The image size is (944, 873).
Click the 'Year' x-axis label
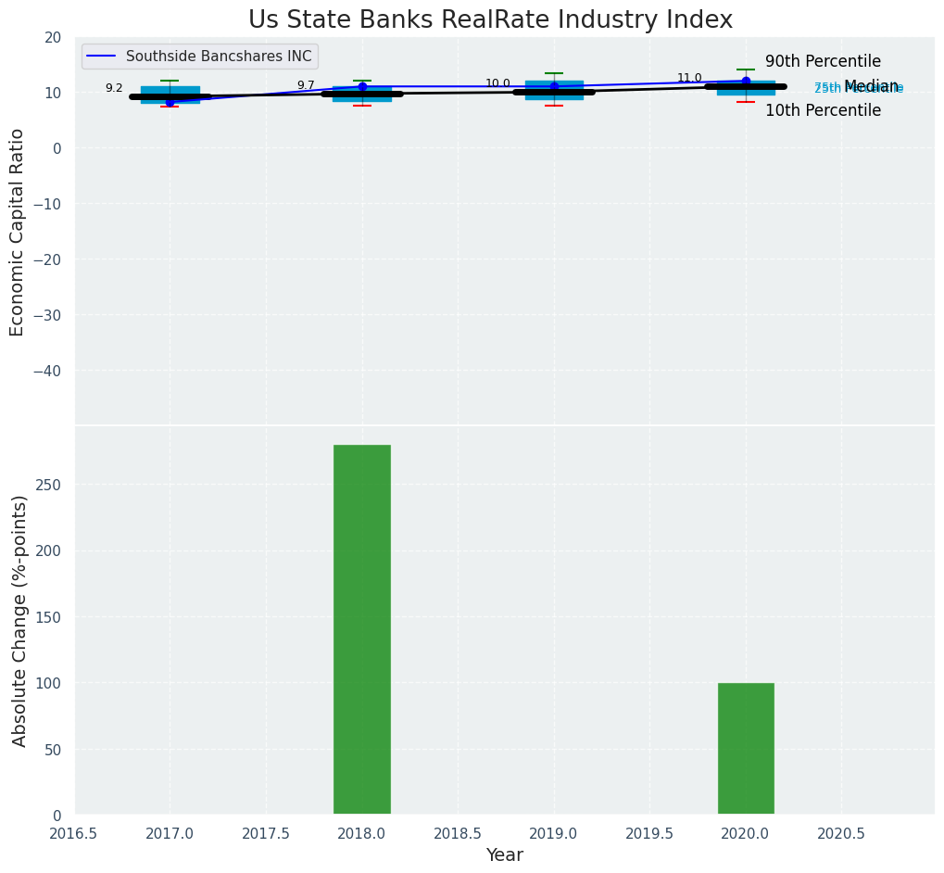coord(505,855)
